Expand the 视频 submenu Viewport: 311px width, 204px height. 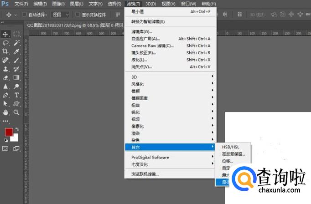tap(171, 119)
